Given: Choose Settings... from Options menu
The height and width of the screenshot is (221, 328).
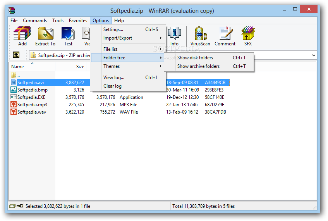Looking at the screenshot, I should tap(128, 29).
